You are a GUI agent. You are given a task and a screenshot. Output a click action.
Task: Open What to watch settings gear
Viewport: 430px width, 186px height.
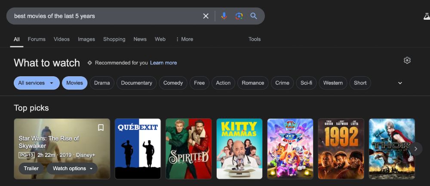tap(407, 60)
